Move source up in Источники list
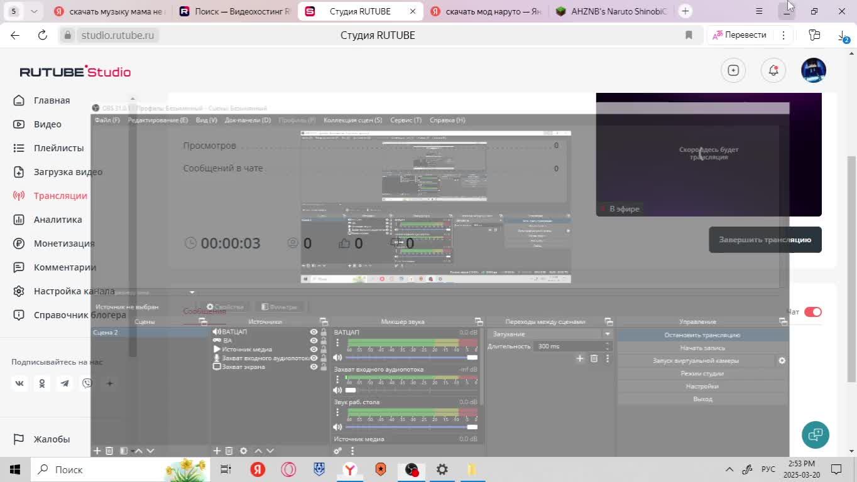Image resolution: width=857 pixels, height=482 pixels. click(x=258, y=451)
